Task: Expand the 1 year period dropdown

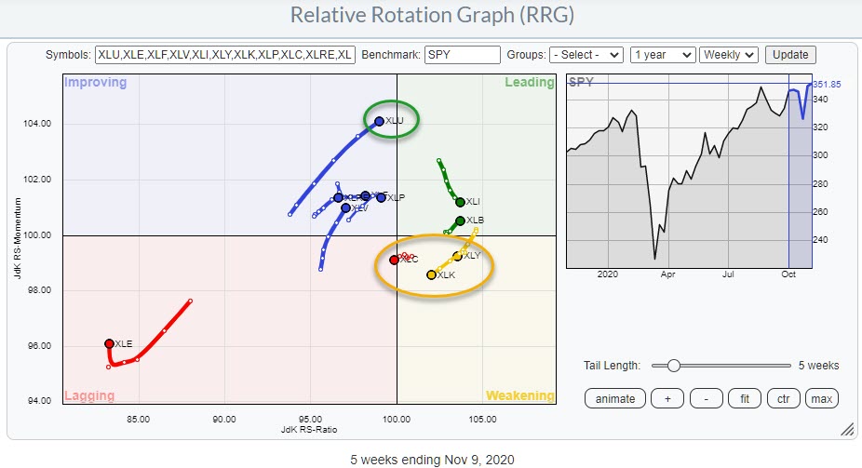Action: coord(662,55)
